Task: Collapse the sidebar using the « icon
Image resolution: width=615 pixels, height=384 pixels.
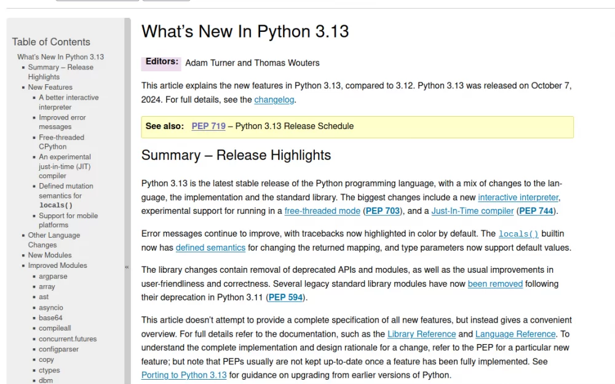Action: (x=127, y=267)
